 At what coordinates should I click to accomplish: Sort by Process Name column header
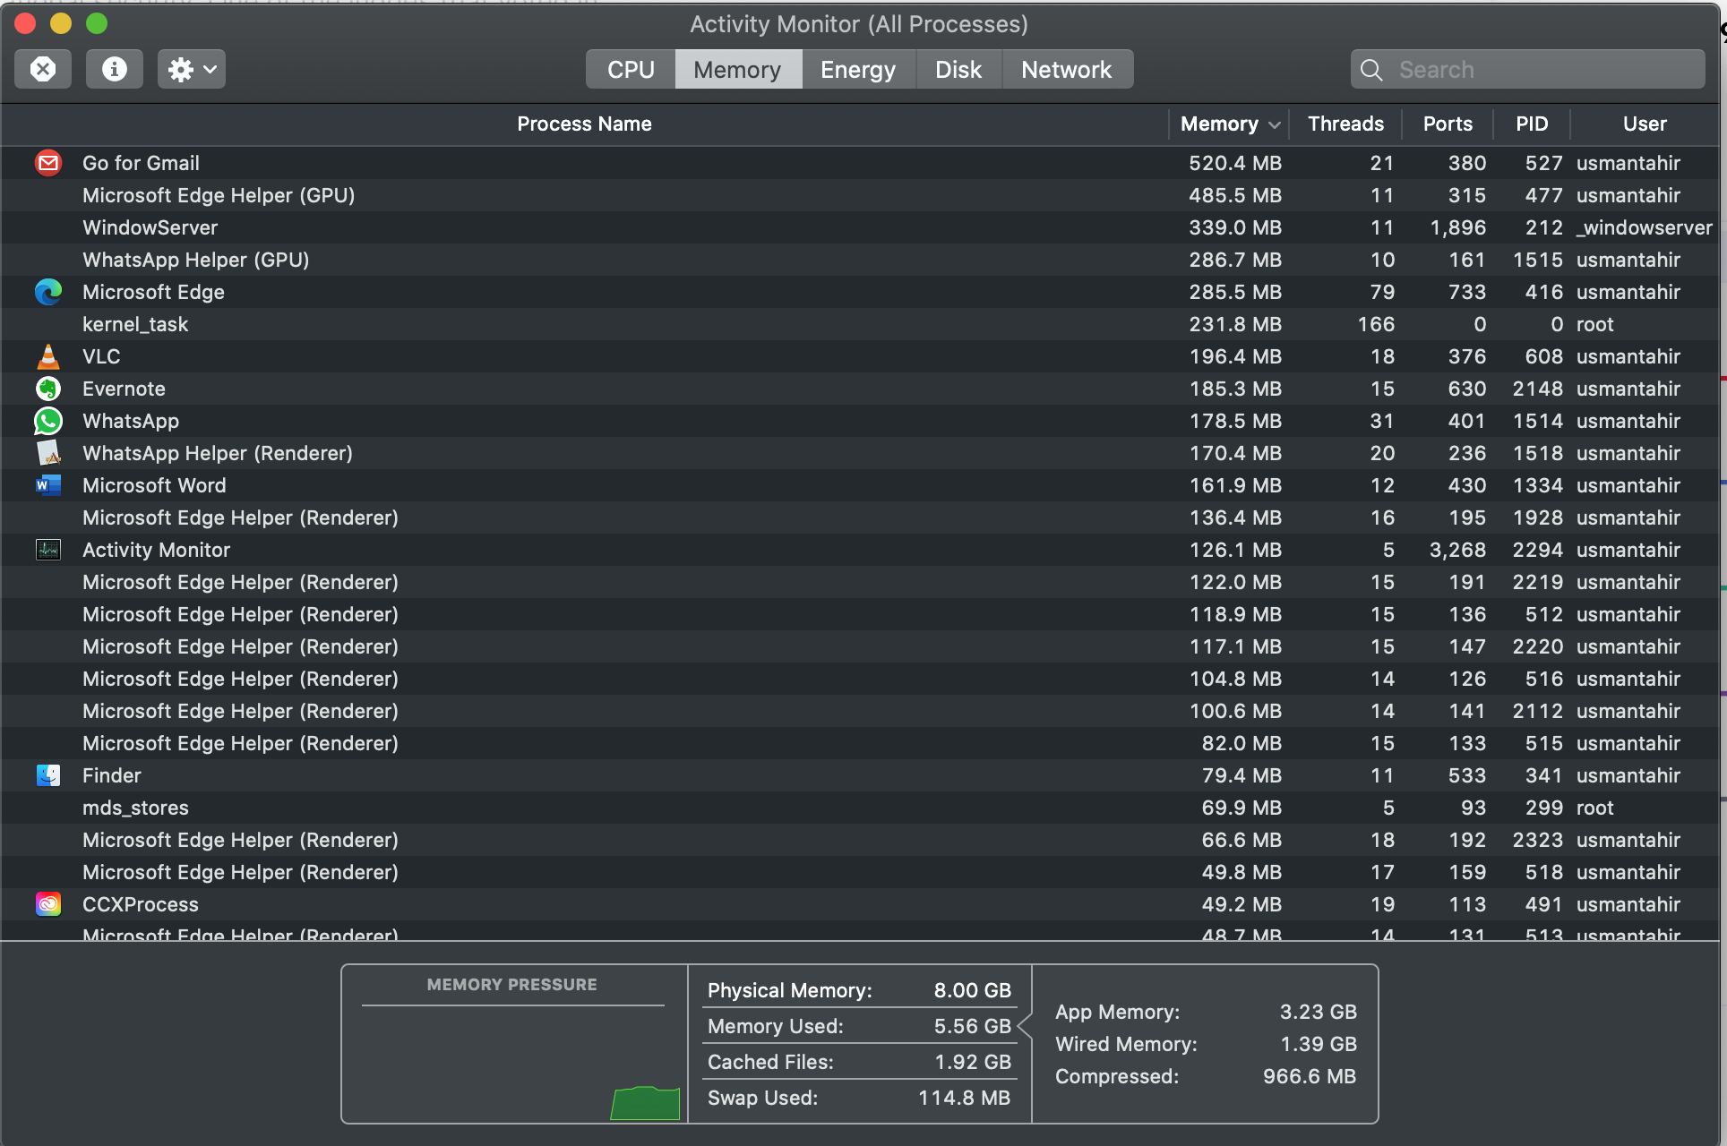pos(584,124)
